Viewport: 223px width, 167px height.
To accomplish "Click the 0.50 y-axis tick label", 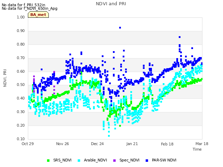I will coord(21,85).
